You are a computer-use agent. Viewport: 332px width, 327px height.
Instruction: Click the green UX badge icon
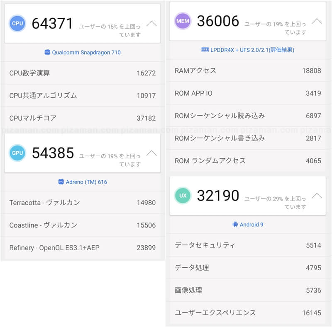(x=183, y=196)
